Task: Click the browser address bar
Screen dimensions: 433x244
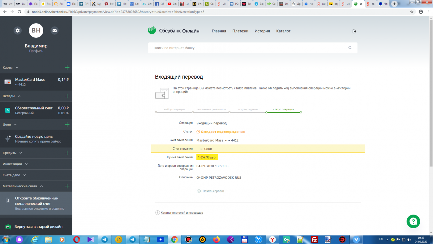Action: click(x=216, y=12)
